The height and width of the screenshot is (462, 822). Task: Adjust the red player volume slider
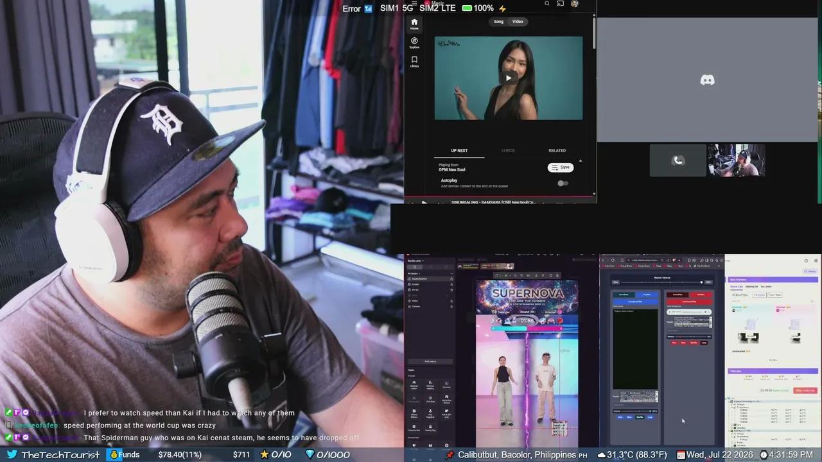(x=690, y=336)
